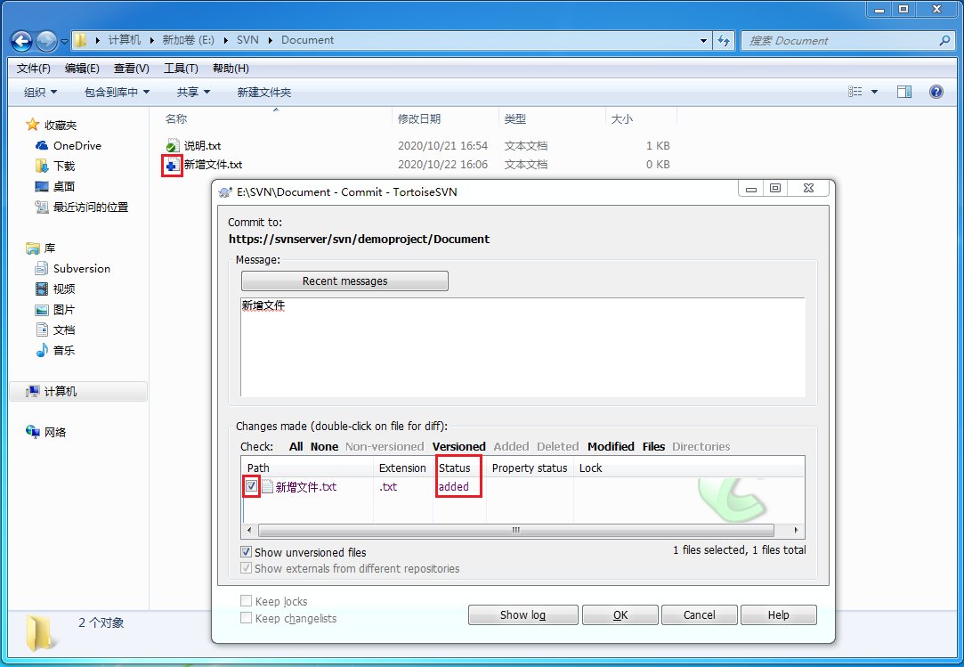Open the 文档 documents library
The image size is (964, 667).
(55, 329)
